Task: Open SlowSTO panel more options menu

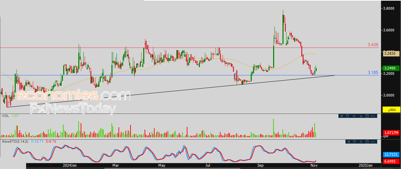Action: [373, 142]
